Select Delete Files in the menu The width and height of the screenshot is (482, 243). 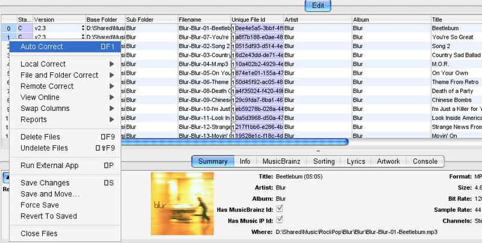65,137
